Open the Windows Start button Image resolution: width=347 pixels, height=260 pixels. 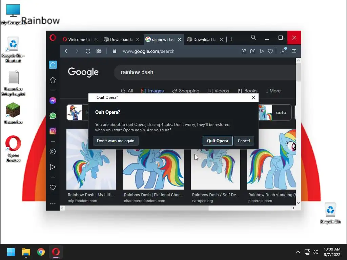[11, 252]
